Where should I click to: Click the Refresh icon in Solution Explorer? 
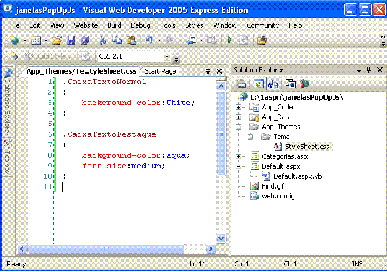(259, 83)
